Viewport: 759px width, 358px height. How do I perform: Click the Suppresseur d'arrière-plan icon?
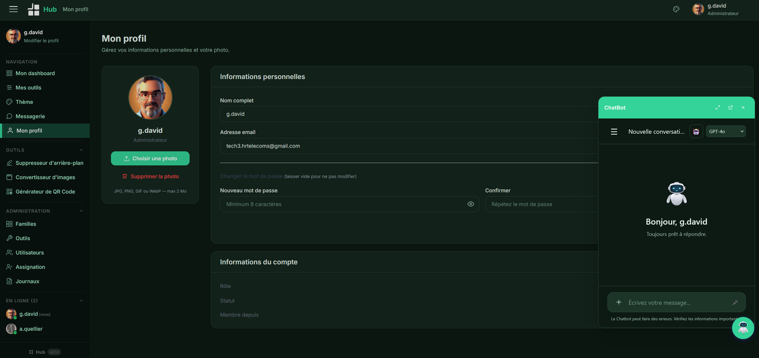(9, 163)
